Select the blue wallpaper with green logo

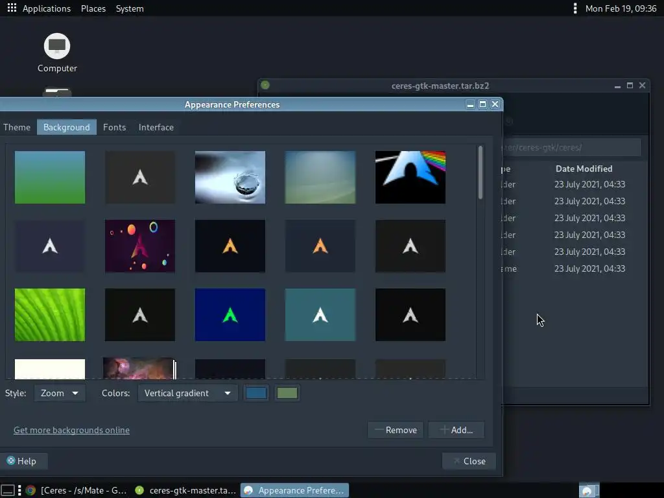point(230,314)
